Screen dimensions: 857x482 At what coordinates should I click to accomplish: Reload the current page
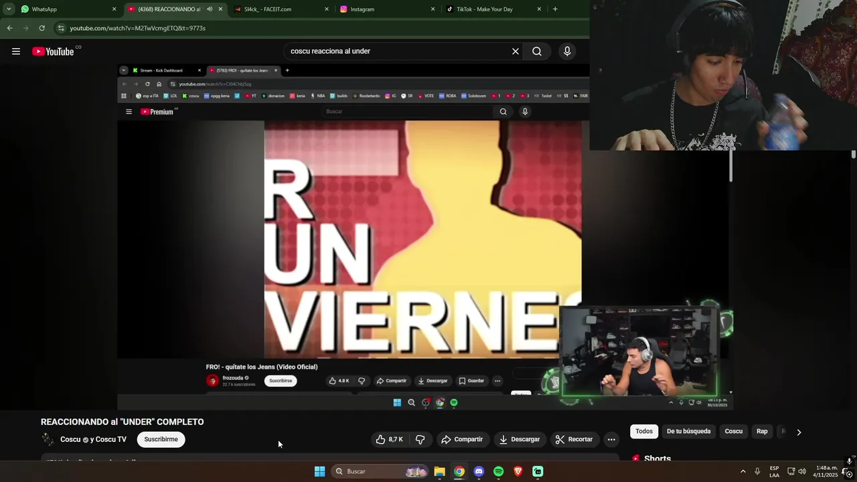pyautogui.click(x=42, y=28)
